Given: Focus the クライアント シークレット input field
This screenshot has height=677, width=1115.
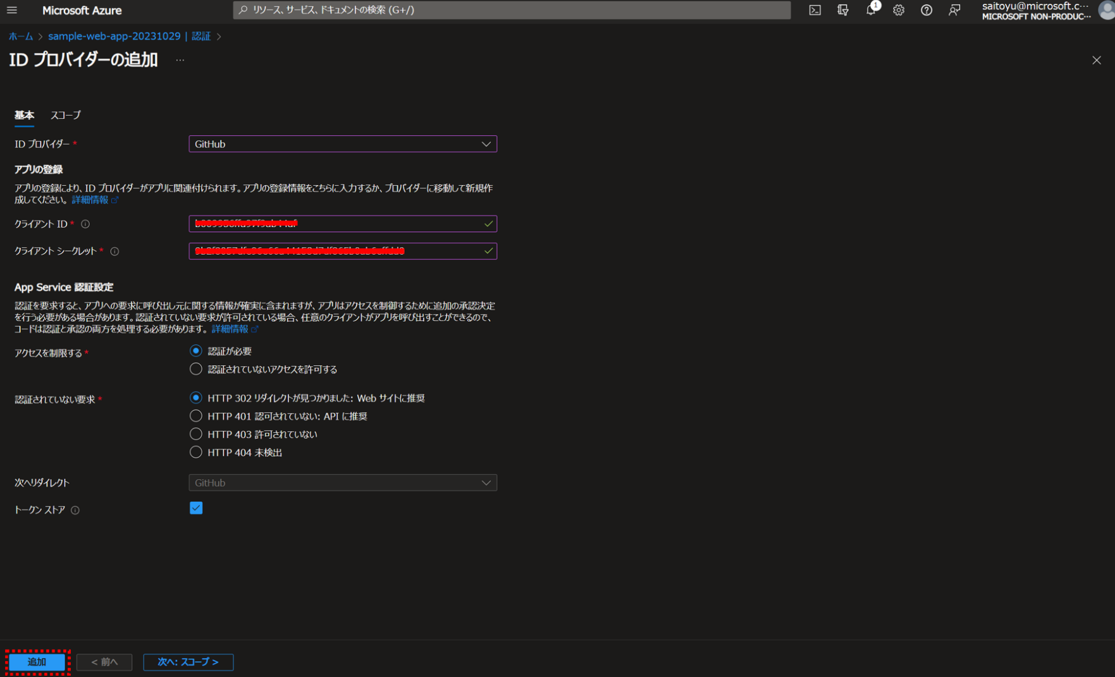Looking at the screenshot, I should pyautogui.click(x=343, y=251).
